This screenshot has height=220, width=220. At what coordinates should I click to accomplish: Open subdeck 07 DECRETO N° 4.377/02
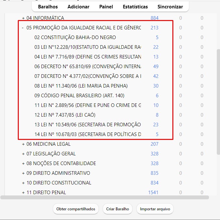87,76
